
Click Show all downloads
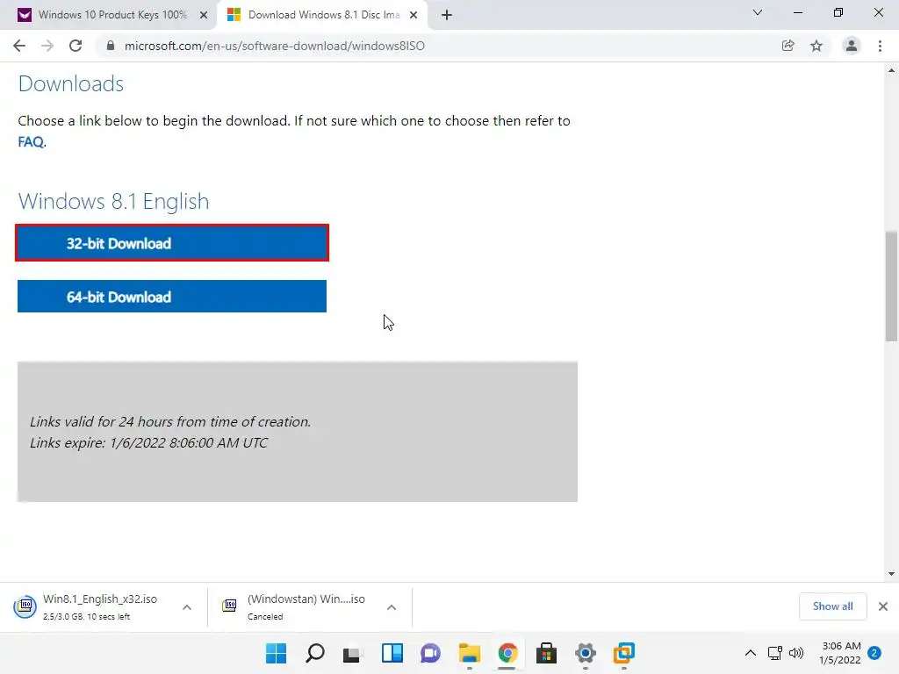coord(832,606)
